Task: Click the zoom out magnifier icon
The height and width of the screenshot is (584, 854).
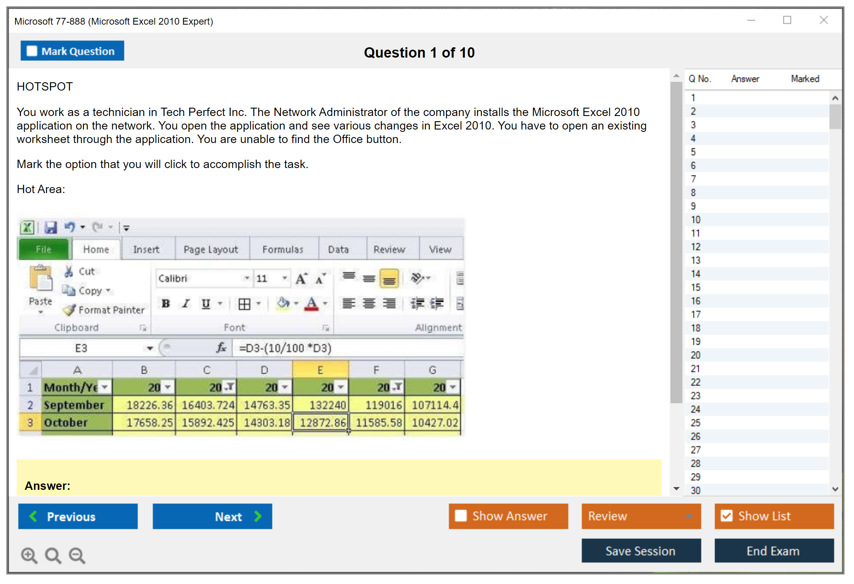Action: point(77,555)
